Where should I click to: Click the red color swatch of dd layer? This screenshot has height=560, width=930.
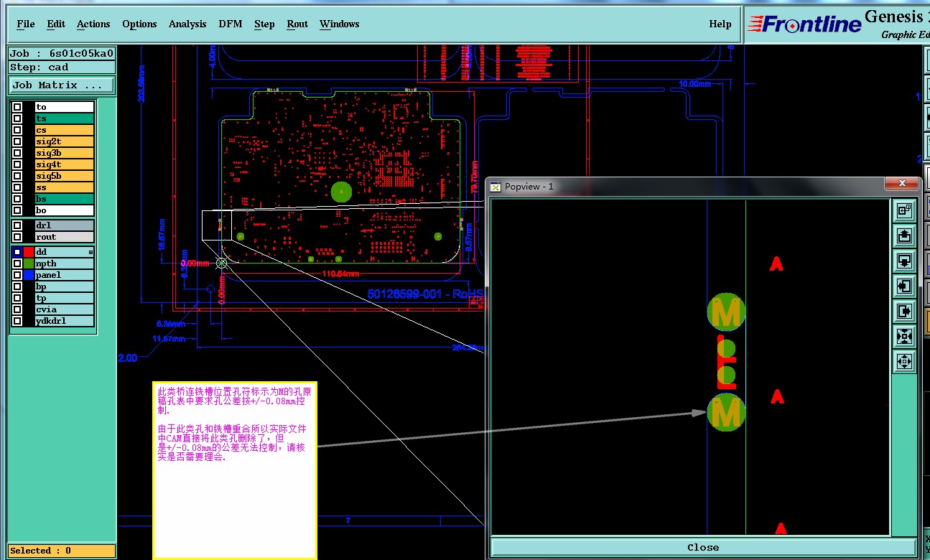(29, 252)
